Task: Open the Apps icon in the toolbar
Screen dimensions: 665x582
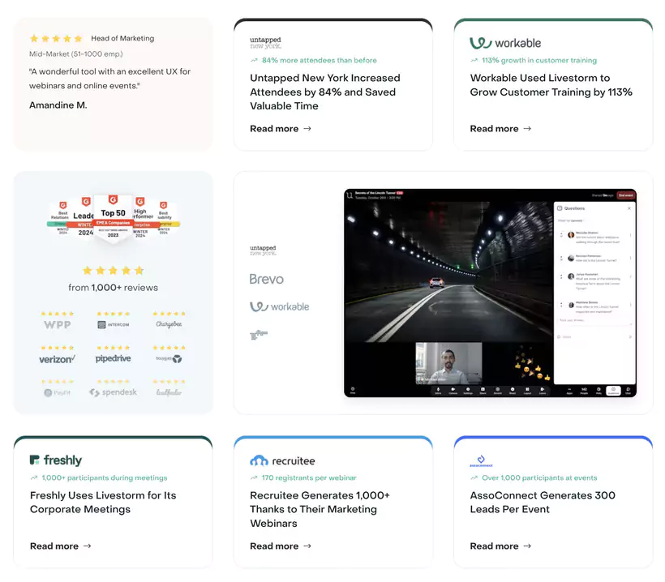Action: (x=570, y=390)
